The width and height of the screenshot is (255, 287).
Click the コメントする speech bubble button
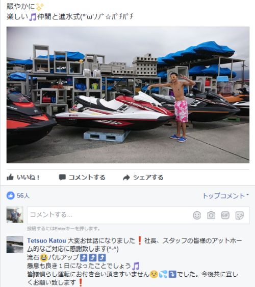82,177
